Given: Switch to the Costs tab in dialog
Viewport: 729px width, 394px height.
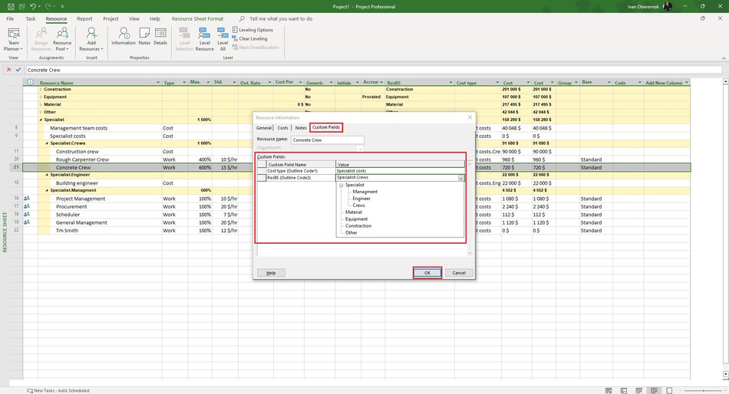Looking at the screenshot, I should (x=282, y=128).
